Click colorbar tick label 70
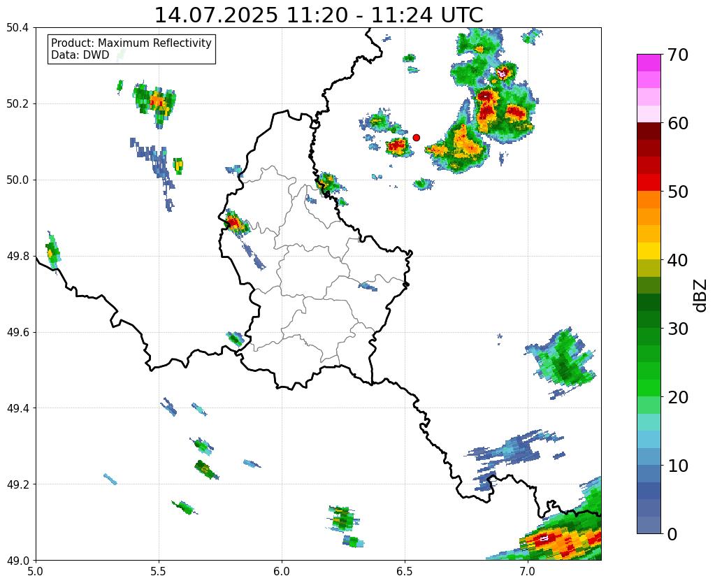The image size is (715, 583). point(677,55)
